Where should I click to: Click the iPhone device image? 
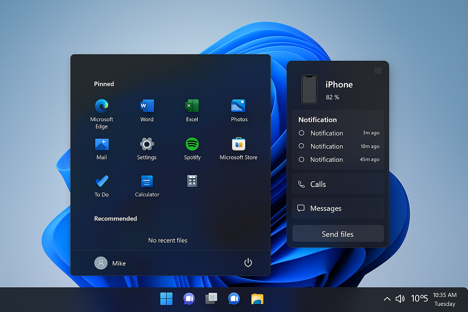pos(309,89)
